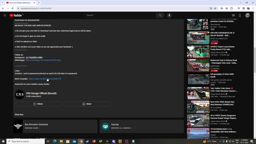Image resolution: width=256 pixels, height=144 pixels.
Task: Switch to Chrome on the taskbar
Action: tap(81, 141)
